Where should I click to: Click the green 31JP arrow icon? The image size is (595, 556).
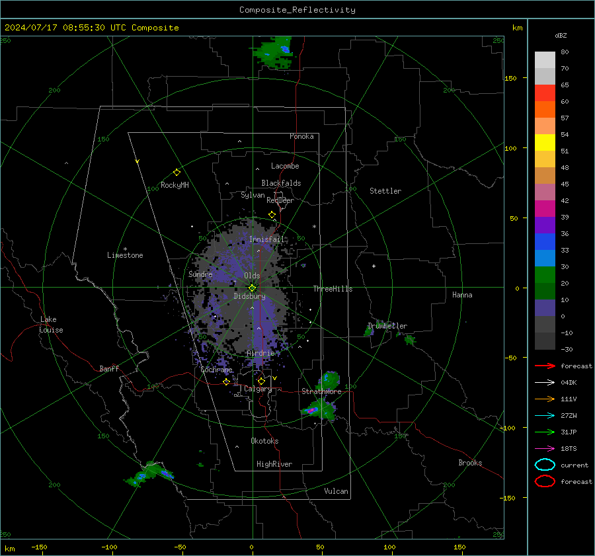545,432
